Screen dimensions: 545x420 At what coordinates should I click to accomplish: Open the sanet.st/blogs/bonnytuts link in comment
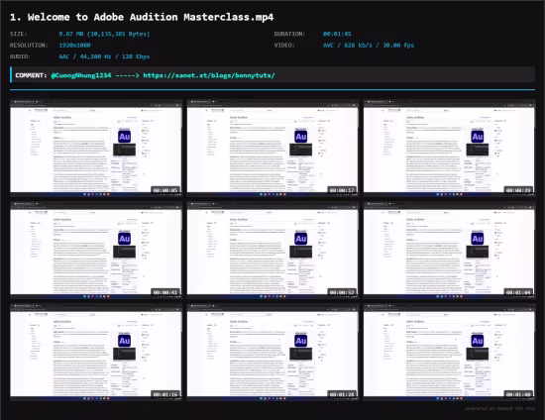tap(209, 75)
